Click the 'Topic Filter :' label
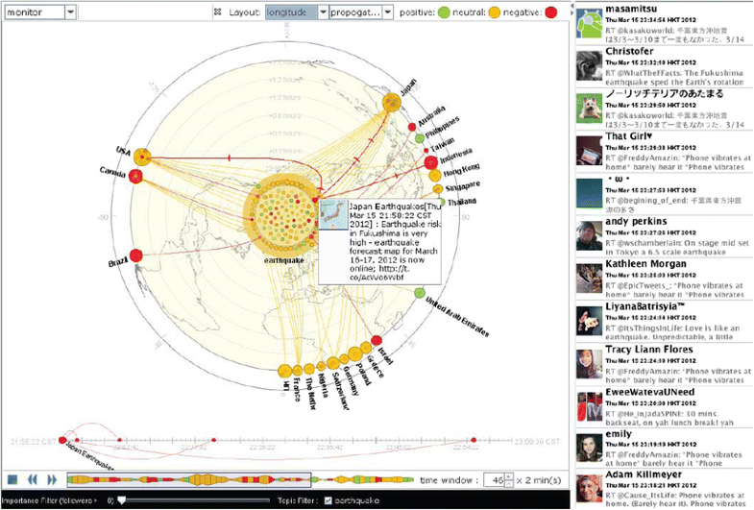The image size is (754, 510). (298, 500)
